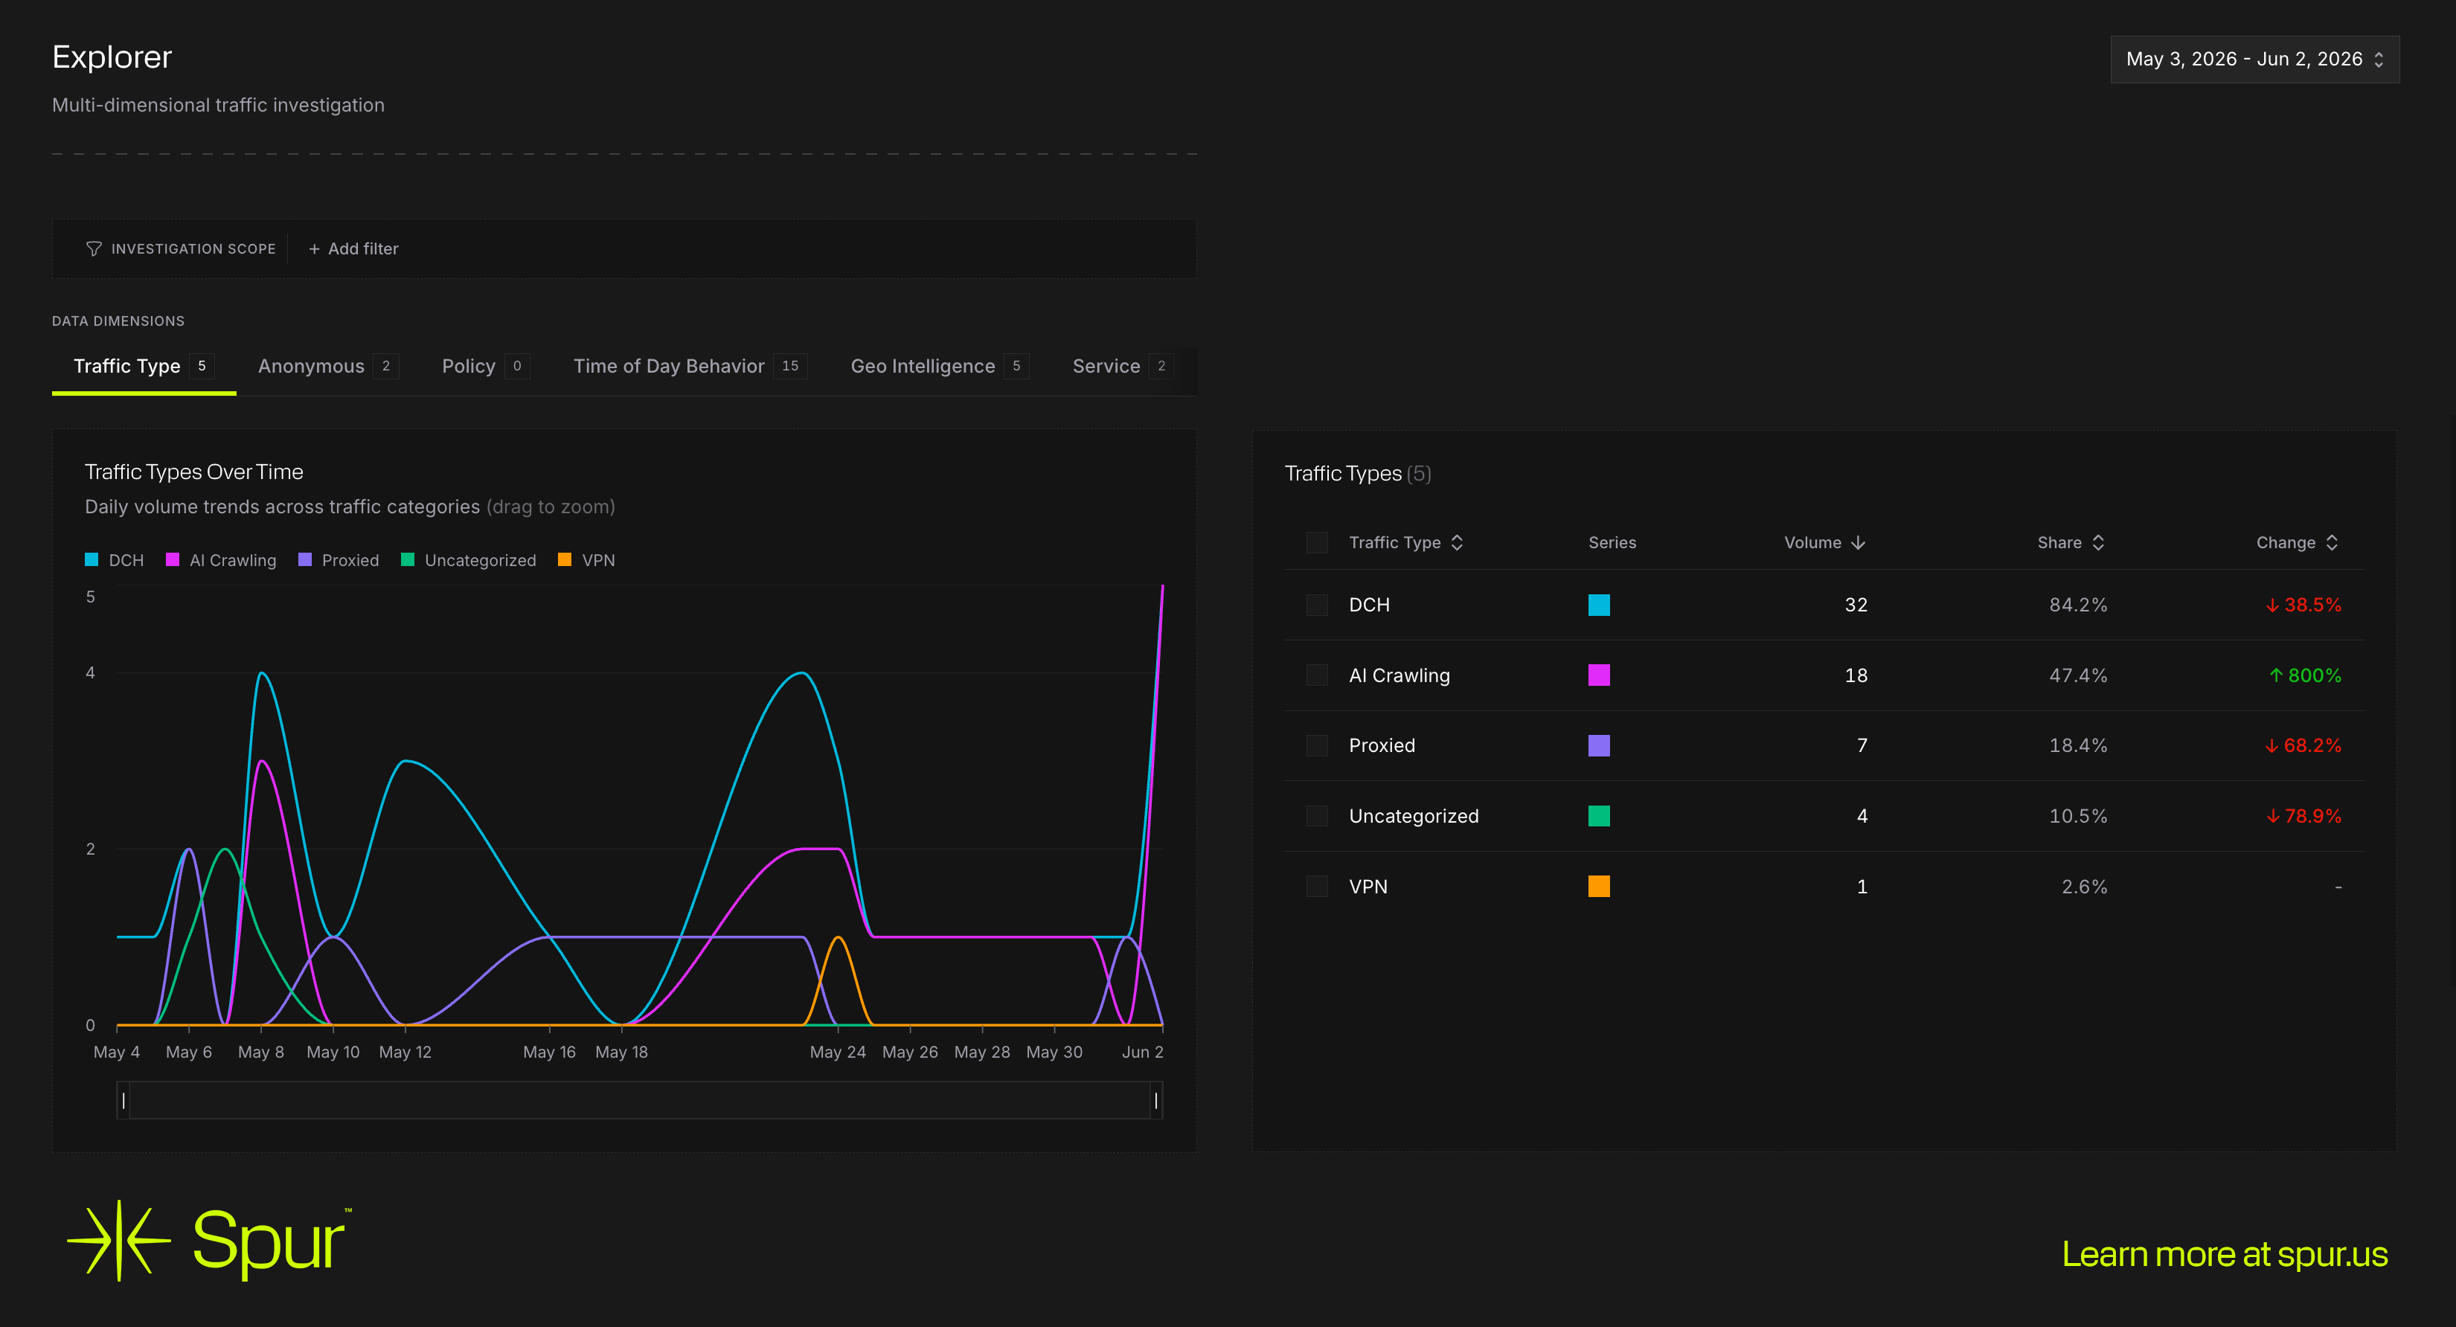This screenshot has width=2456, height=1327.
Task: Toggle Proxied series in chart legend
Action: 339,561
